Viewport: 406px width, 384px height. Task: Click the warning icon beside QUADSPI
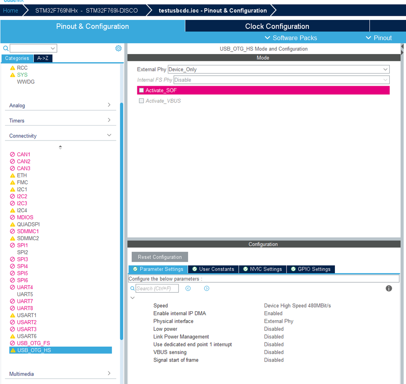(13, 224)
